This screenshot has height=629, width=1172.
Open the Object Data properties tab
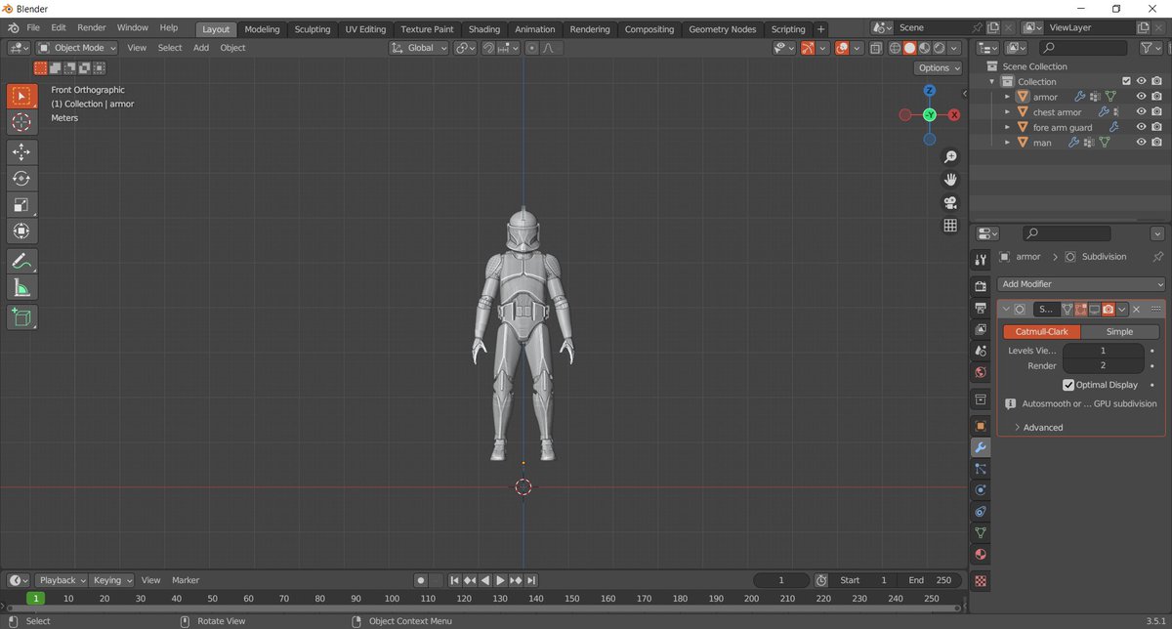click(x=981, y=533)
